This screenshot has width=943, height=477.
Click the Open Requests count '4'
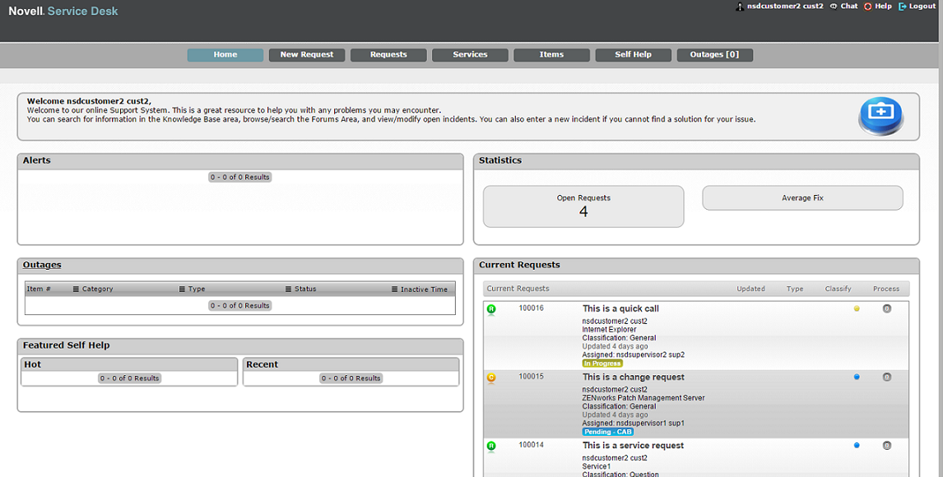[583, 212]
